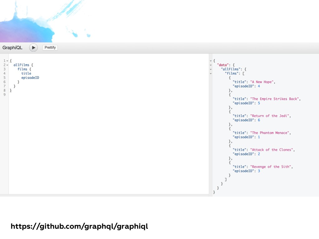Viewport: 319px width, 239px height.
Task: Select "Attack of the Clones" title value
Action: (272, 150)
